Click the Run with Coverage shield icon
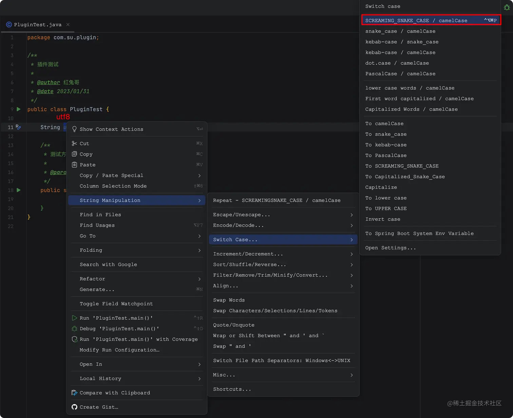The width and height of the screenshot is (513, 418). click(x=74, y=339)
